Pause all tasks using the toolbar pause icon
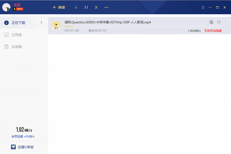Screen dimensions: 231x154 pyautogui.click(x=86, y=7)
